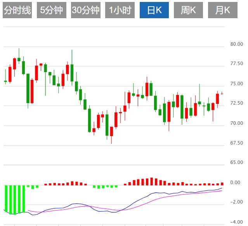
Task: Click the 80.00 price axis label
Action: pos(237,44)
